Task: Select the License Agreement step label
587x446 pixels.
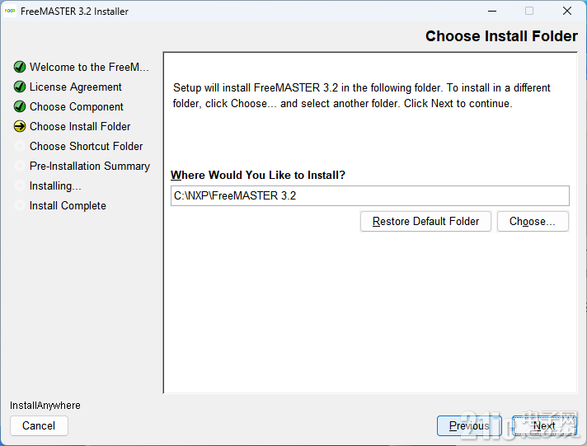Action: point(76,87)
